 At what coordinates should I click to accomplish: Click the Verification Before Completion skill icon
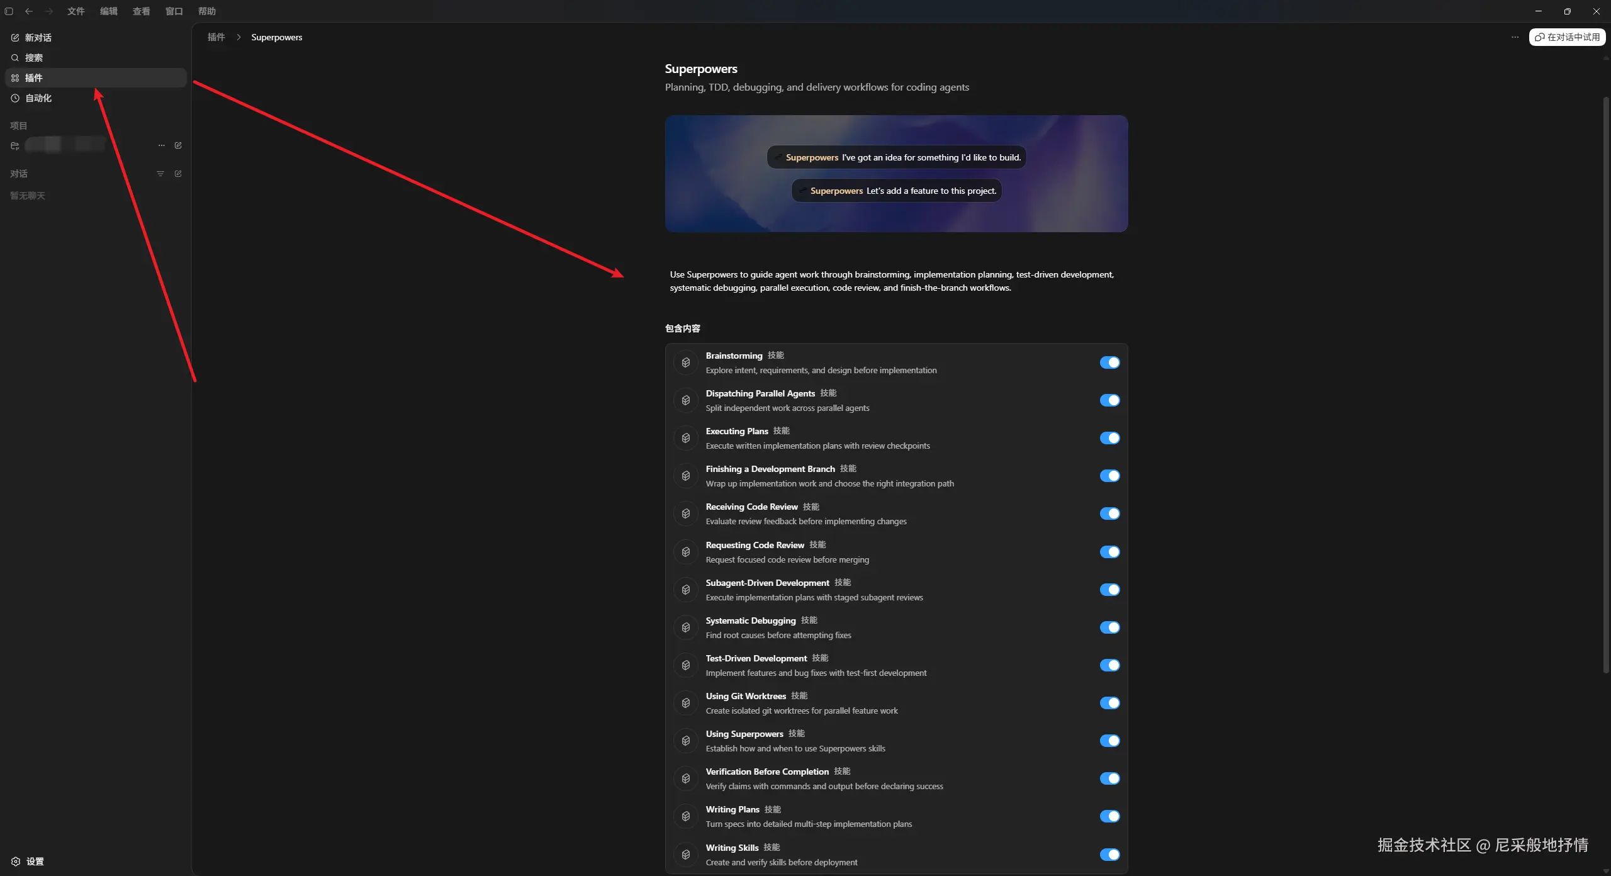(x=686, y=778)
